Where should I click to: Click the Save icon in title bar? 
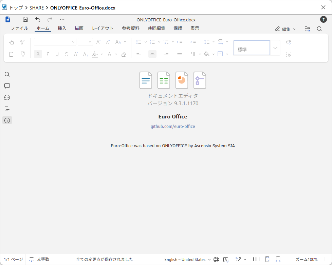(25, 19)
